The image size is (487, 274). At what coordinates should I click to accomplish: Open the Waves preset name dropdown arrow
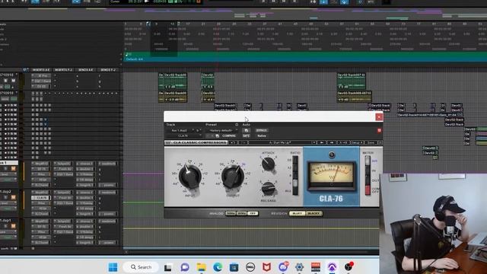click(314, 142)
